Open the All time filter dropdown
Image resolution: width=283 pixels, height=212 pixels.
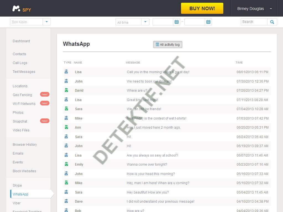pos(146,22)
